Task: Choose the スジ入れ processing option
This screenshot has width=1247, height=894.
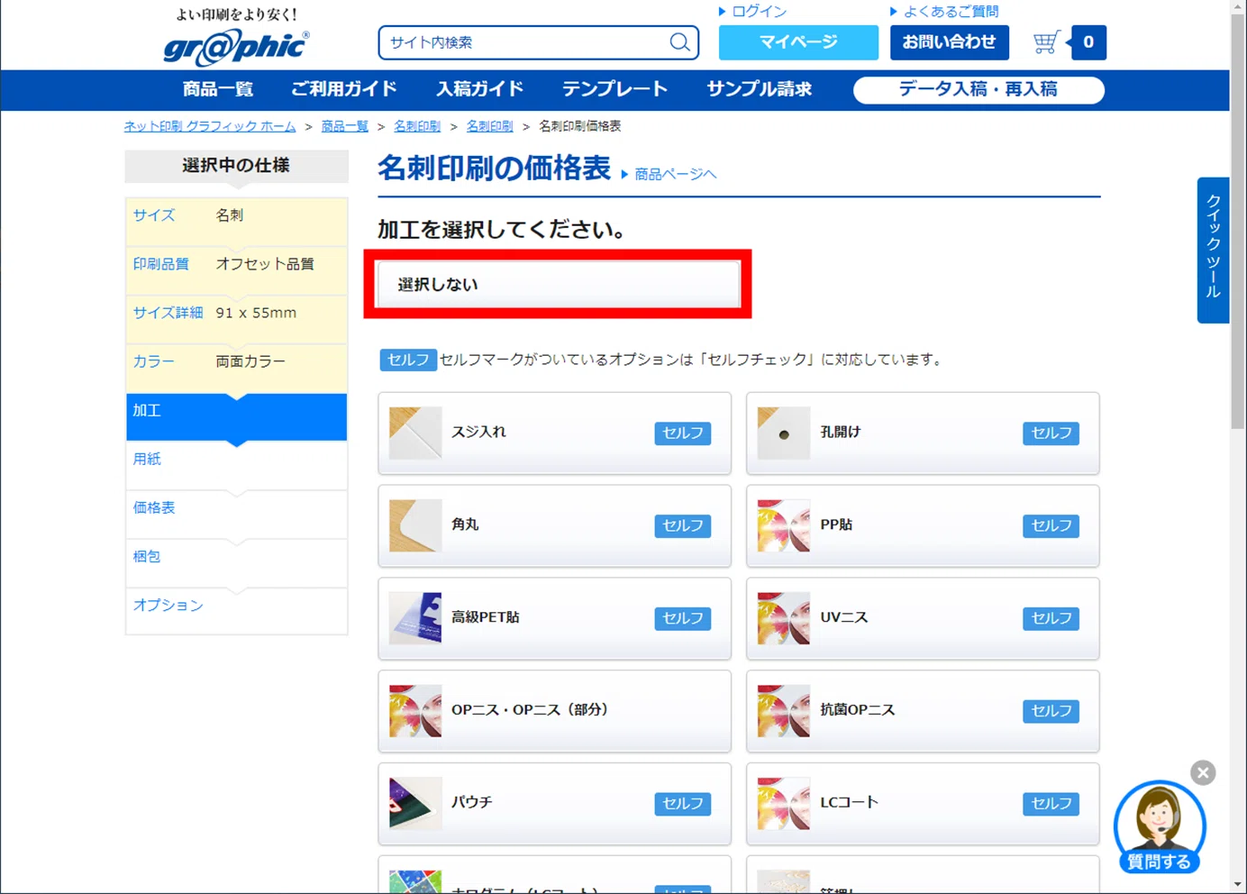Action: [554, 433]
